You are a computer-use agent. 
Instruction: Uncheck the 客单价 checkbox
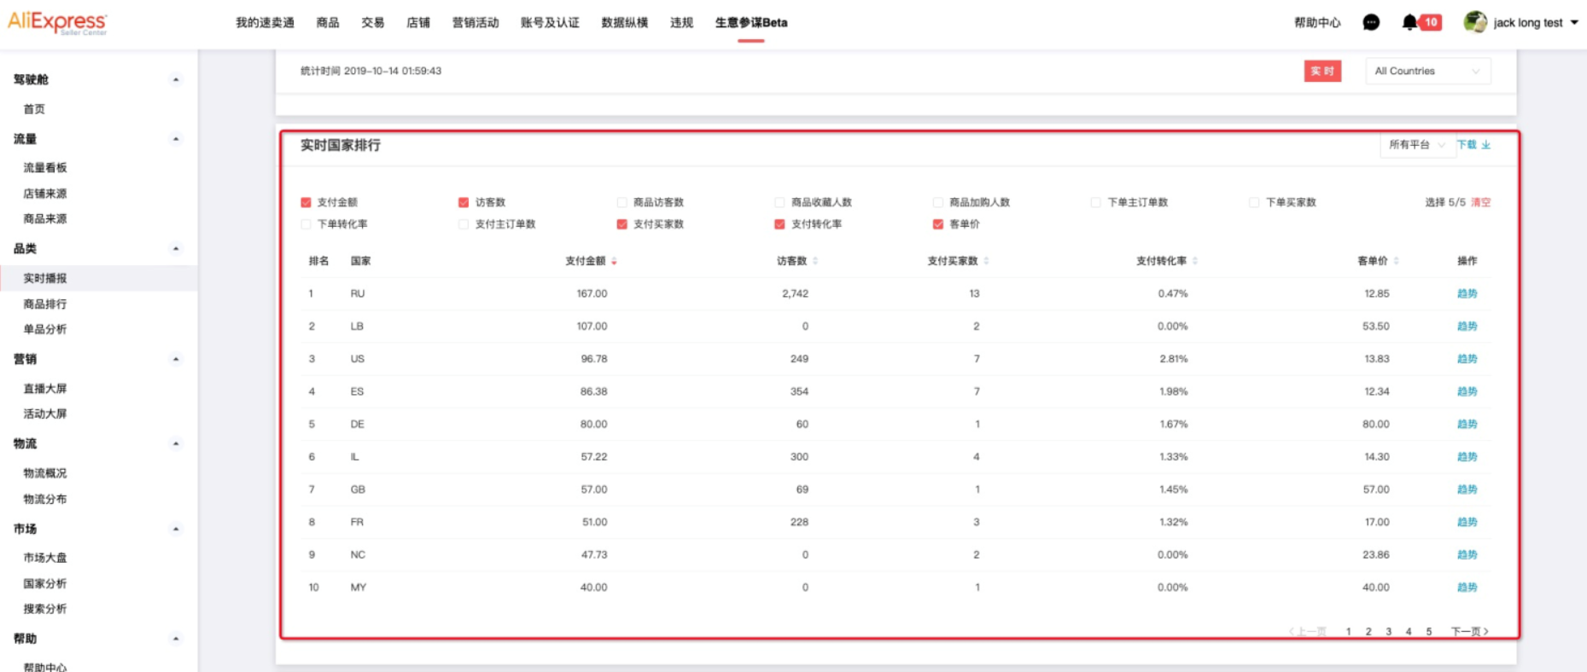938,224
